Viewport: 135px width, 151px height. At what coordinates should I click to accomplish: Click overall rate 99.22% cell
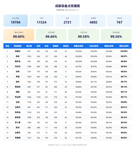coord(124,128)
